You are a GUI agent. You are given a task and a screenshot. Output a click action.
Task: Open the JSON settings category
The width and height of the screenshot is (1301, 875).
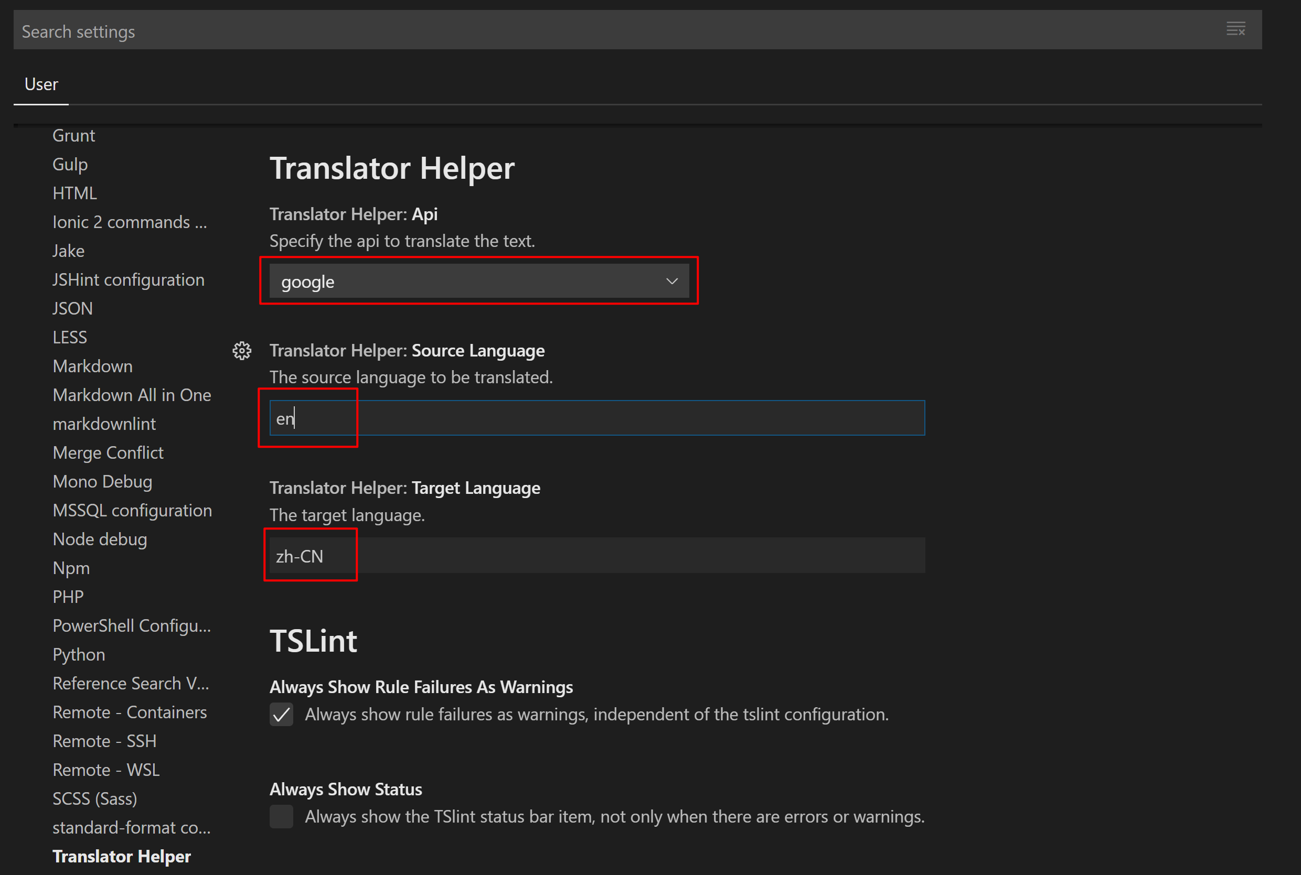tap(72, 309)
